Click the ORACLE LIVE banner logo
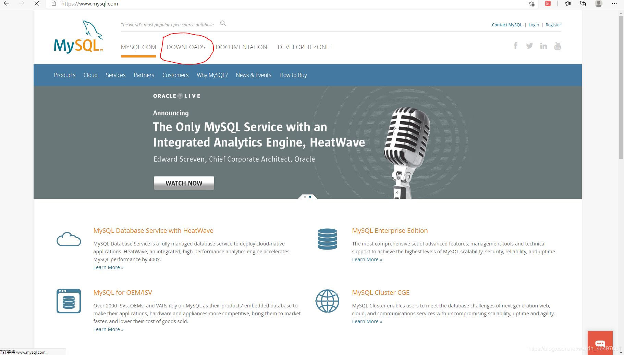Image resolution: width=624 pixels, height=355 pixels. click(x=177, y=96)
